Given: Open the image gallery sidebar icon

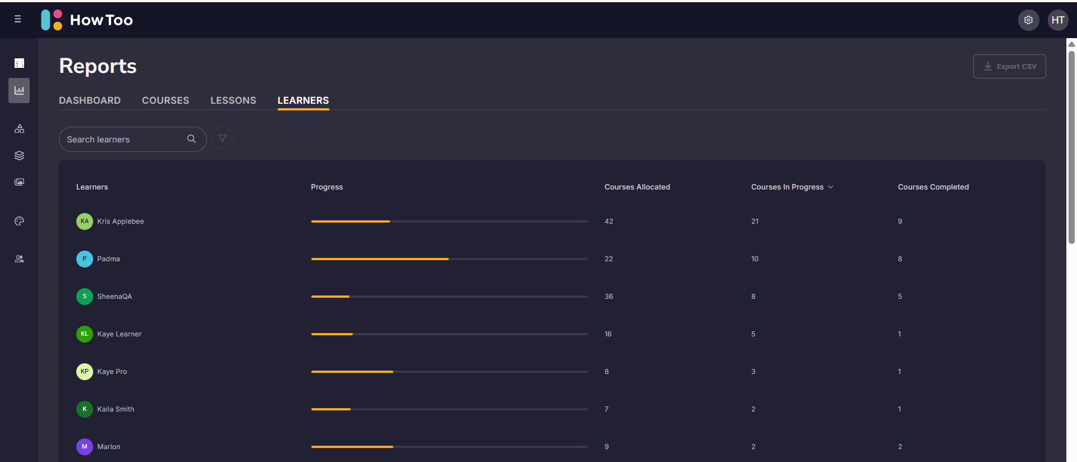Looking at the screenshot, I should [x=19, y=182].
